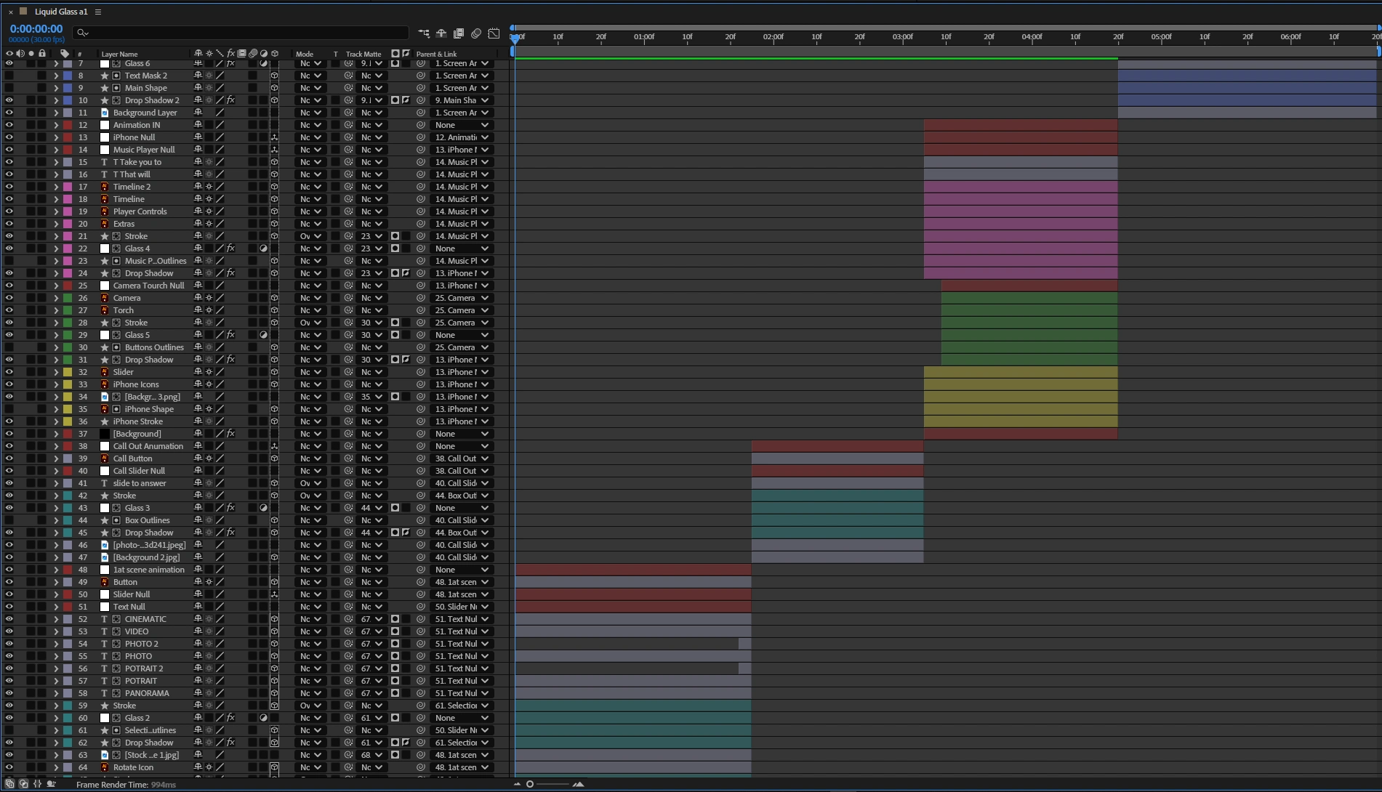Viewport: 1382px width, 792px height.
Task: Click inside the layer search field
Action: coord(240,33)
